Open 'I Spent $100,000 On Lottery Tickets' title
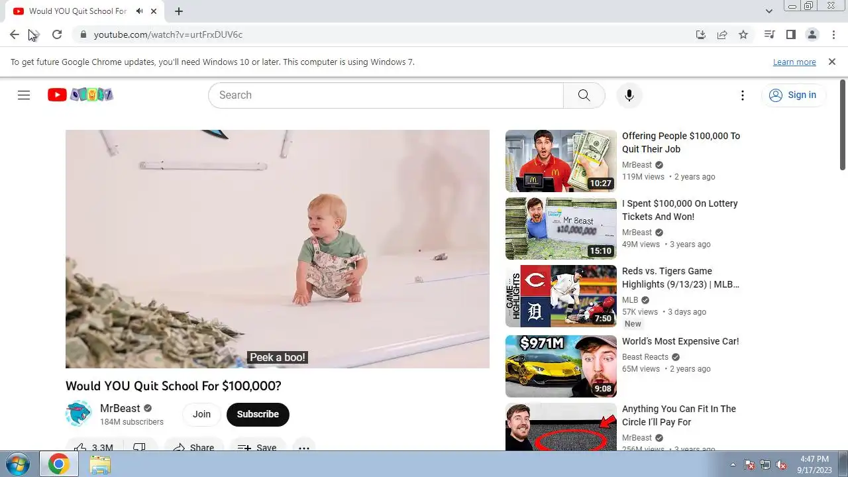Screen dimensions: 848x477 coord(680,210)
